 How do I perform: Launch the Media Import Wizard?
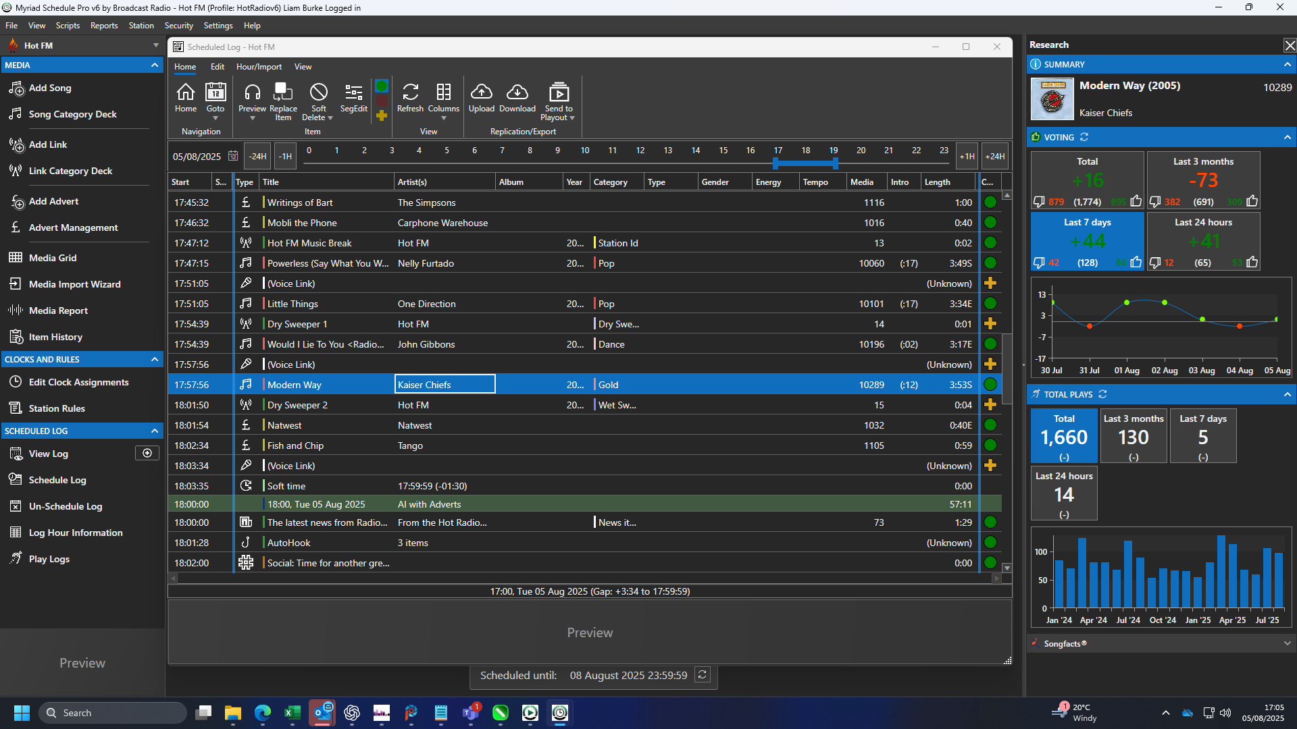(74, 284)
